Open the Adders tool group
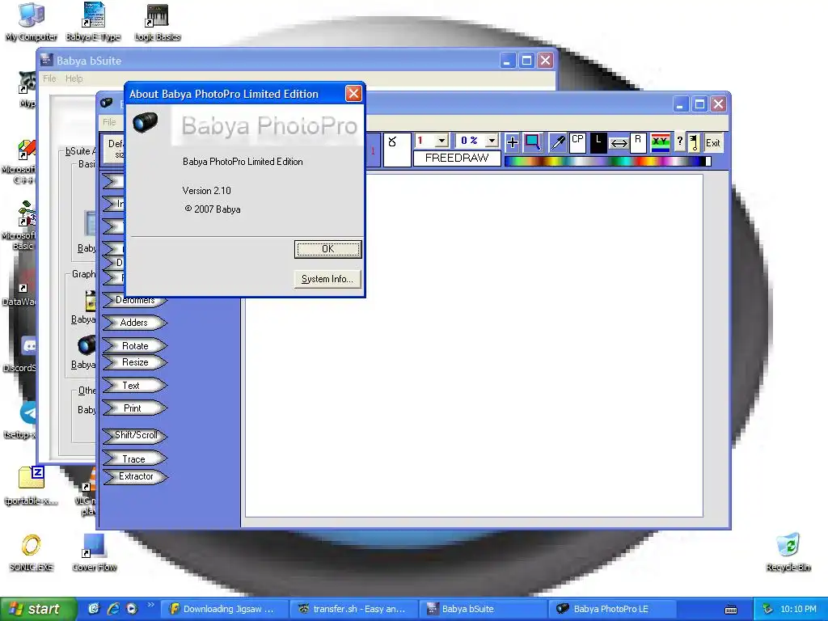Viewport: 828px width, 621px height. (135, 323)
